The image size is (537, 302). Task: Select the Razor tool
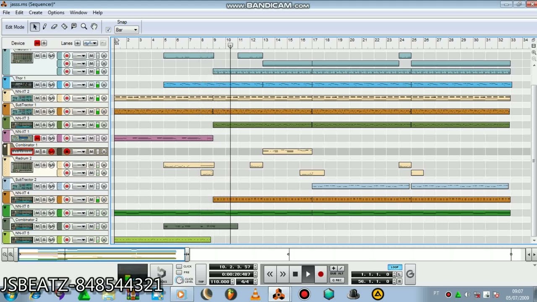64,27
